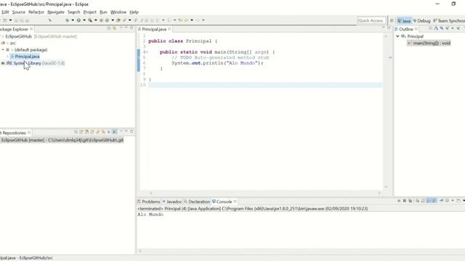This screenshot has width=465, height=261.
Task: Click the Debug bug icon in toolbar
Action: (68, 20)
